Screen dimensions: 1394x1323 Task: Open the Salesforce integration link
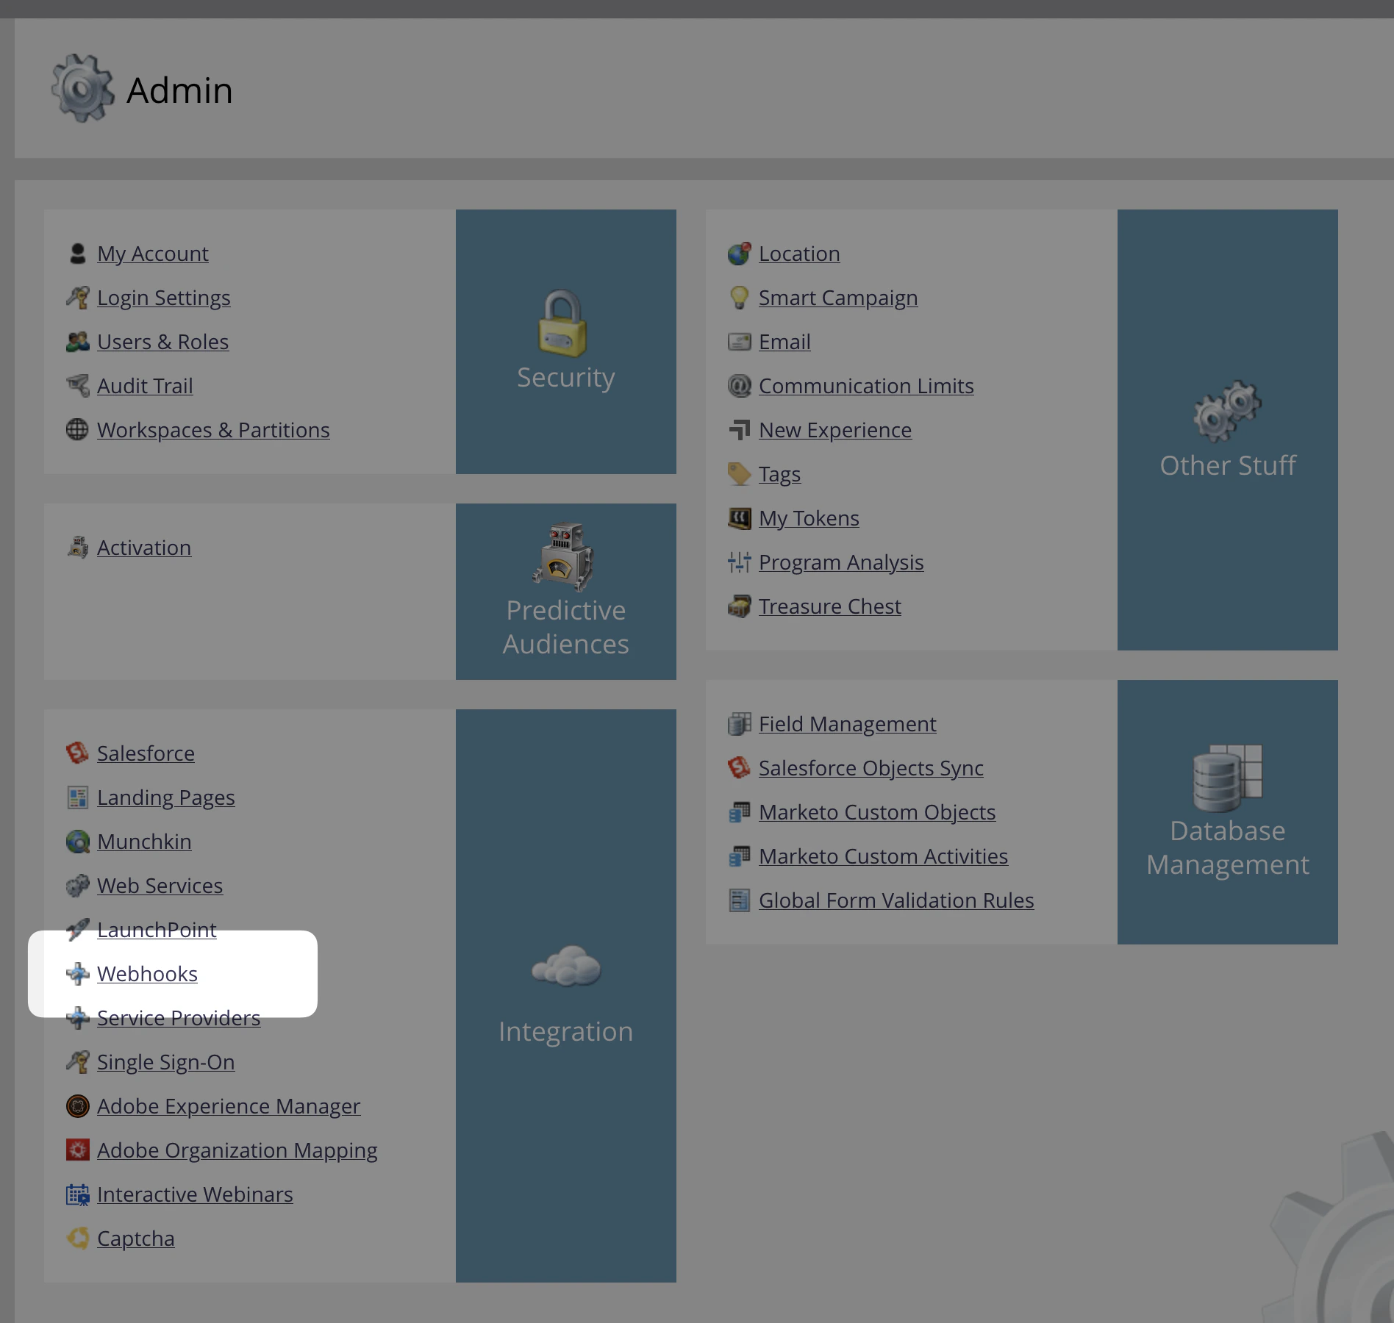point(146,753)
